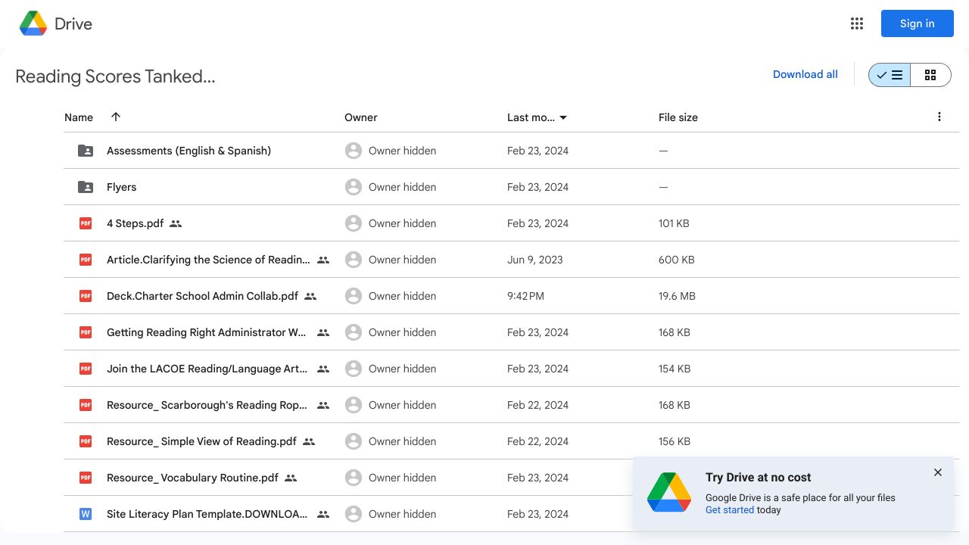The width and height of the screenshot is (969, 545).
Task: Click the Google Drive logo
Action: 33,23
